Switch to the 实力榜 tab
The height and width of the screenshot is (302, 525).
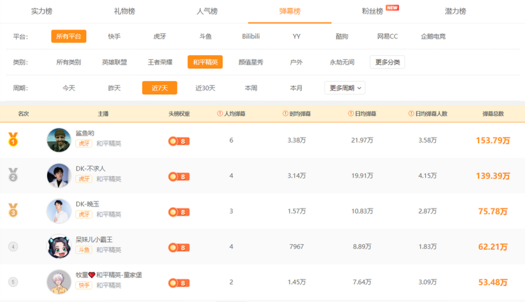pos(41,11)
